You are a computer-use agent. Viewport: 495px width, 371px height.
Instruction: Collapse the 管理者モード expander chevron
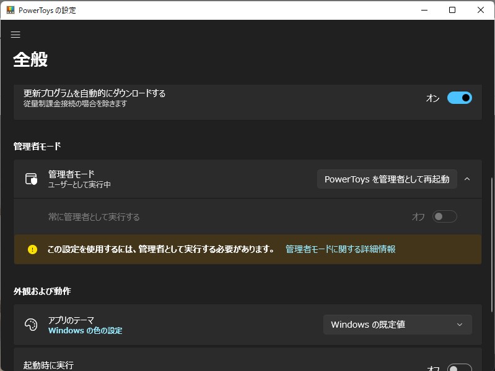pyautogui.click(x=467, y=179)
